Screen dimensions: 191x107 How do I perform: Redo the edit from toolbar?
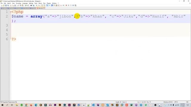[x=28, y=5]
